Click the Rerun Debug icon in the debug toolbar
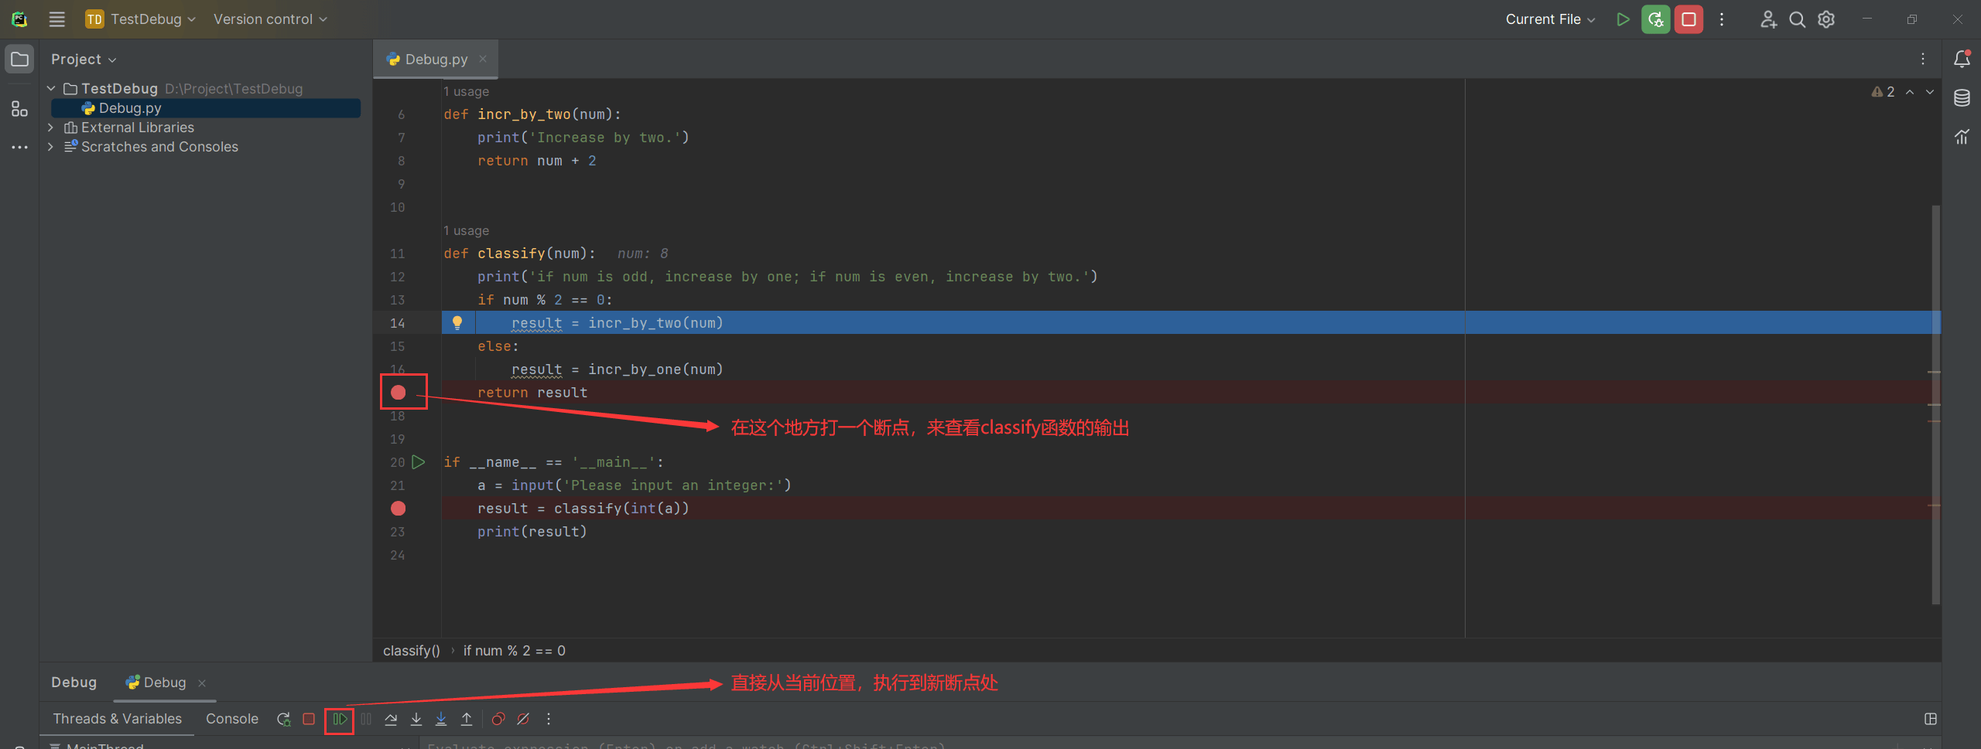The width and height of the screenshot is (1981, 749). click(284, 719)
